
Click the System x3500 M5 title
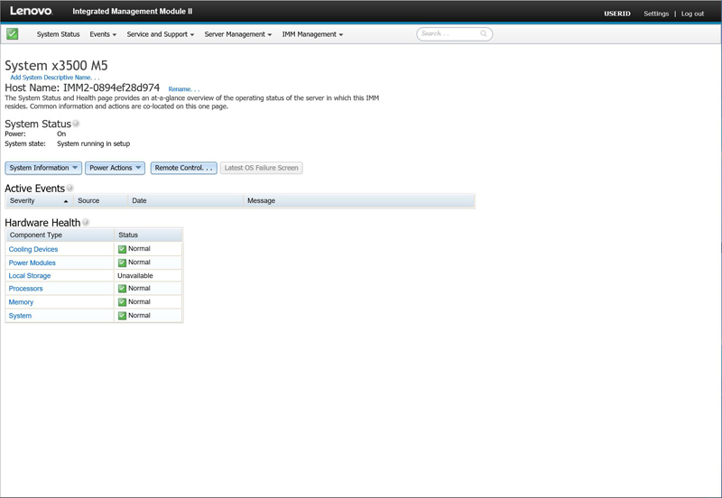coord(56,65)
